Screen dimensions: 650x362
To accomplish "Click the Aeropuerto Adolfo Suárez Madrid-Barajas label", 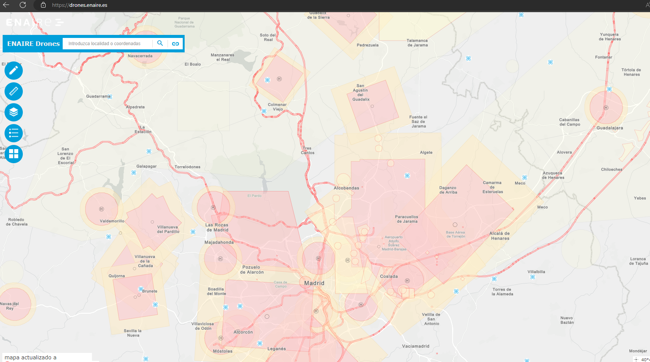I will (394, 243).
